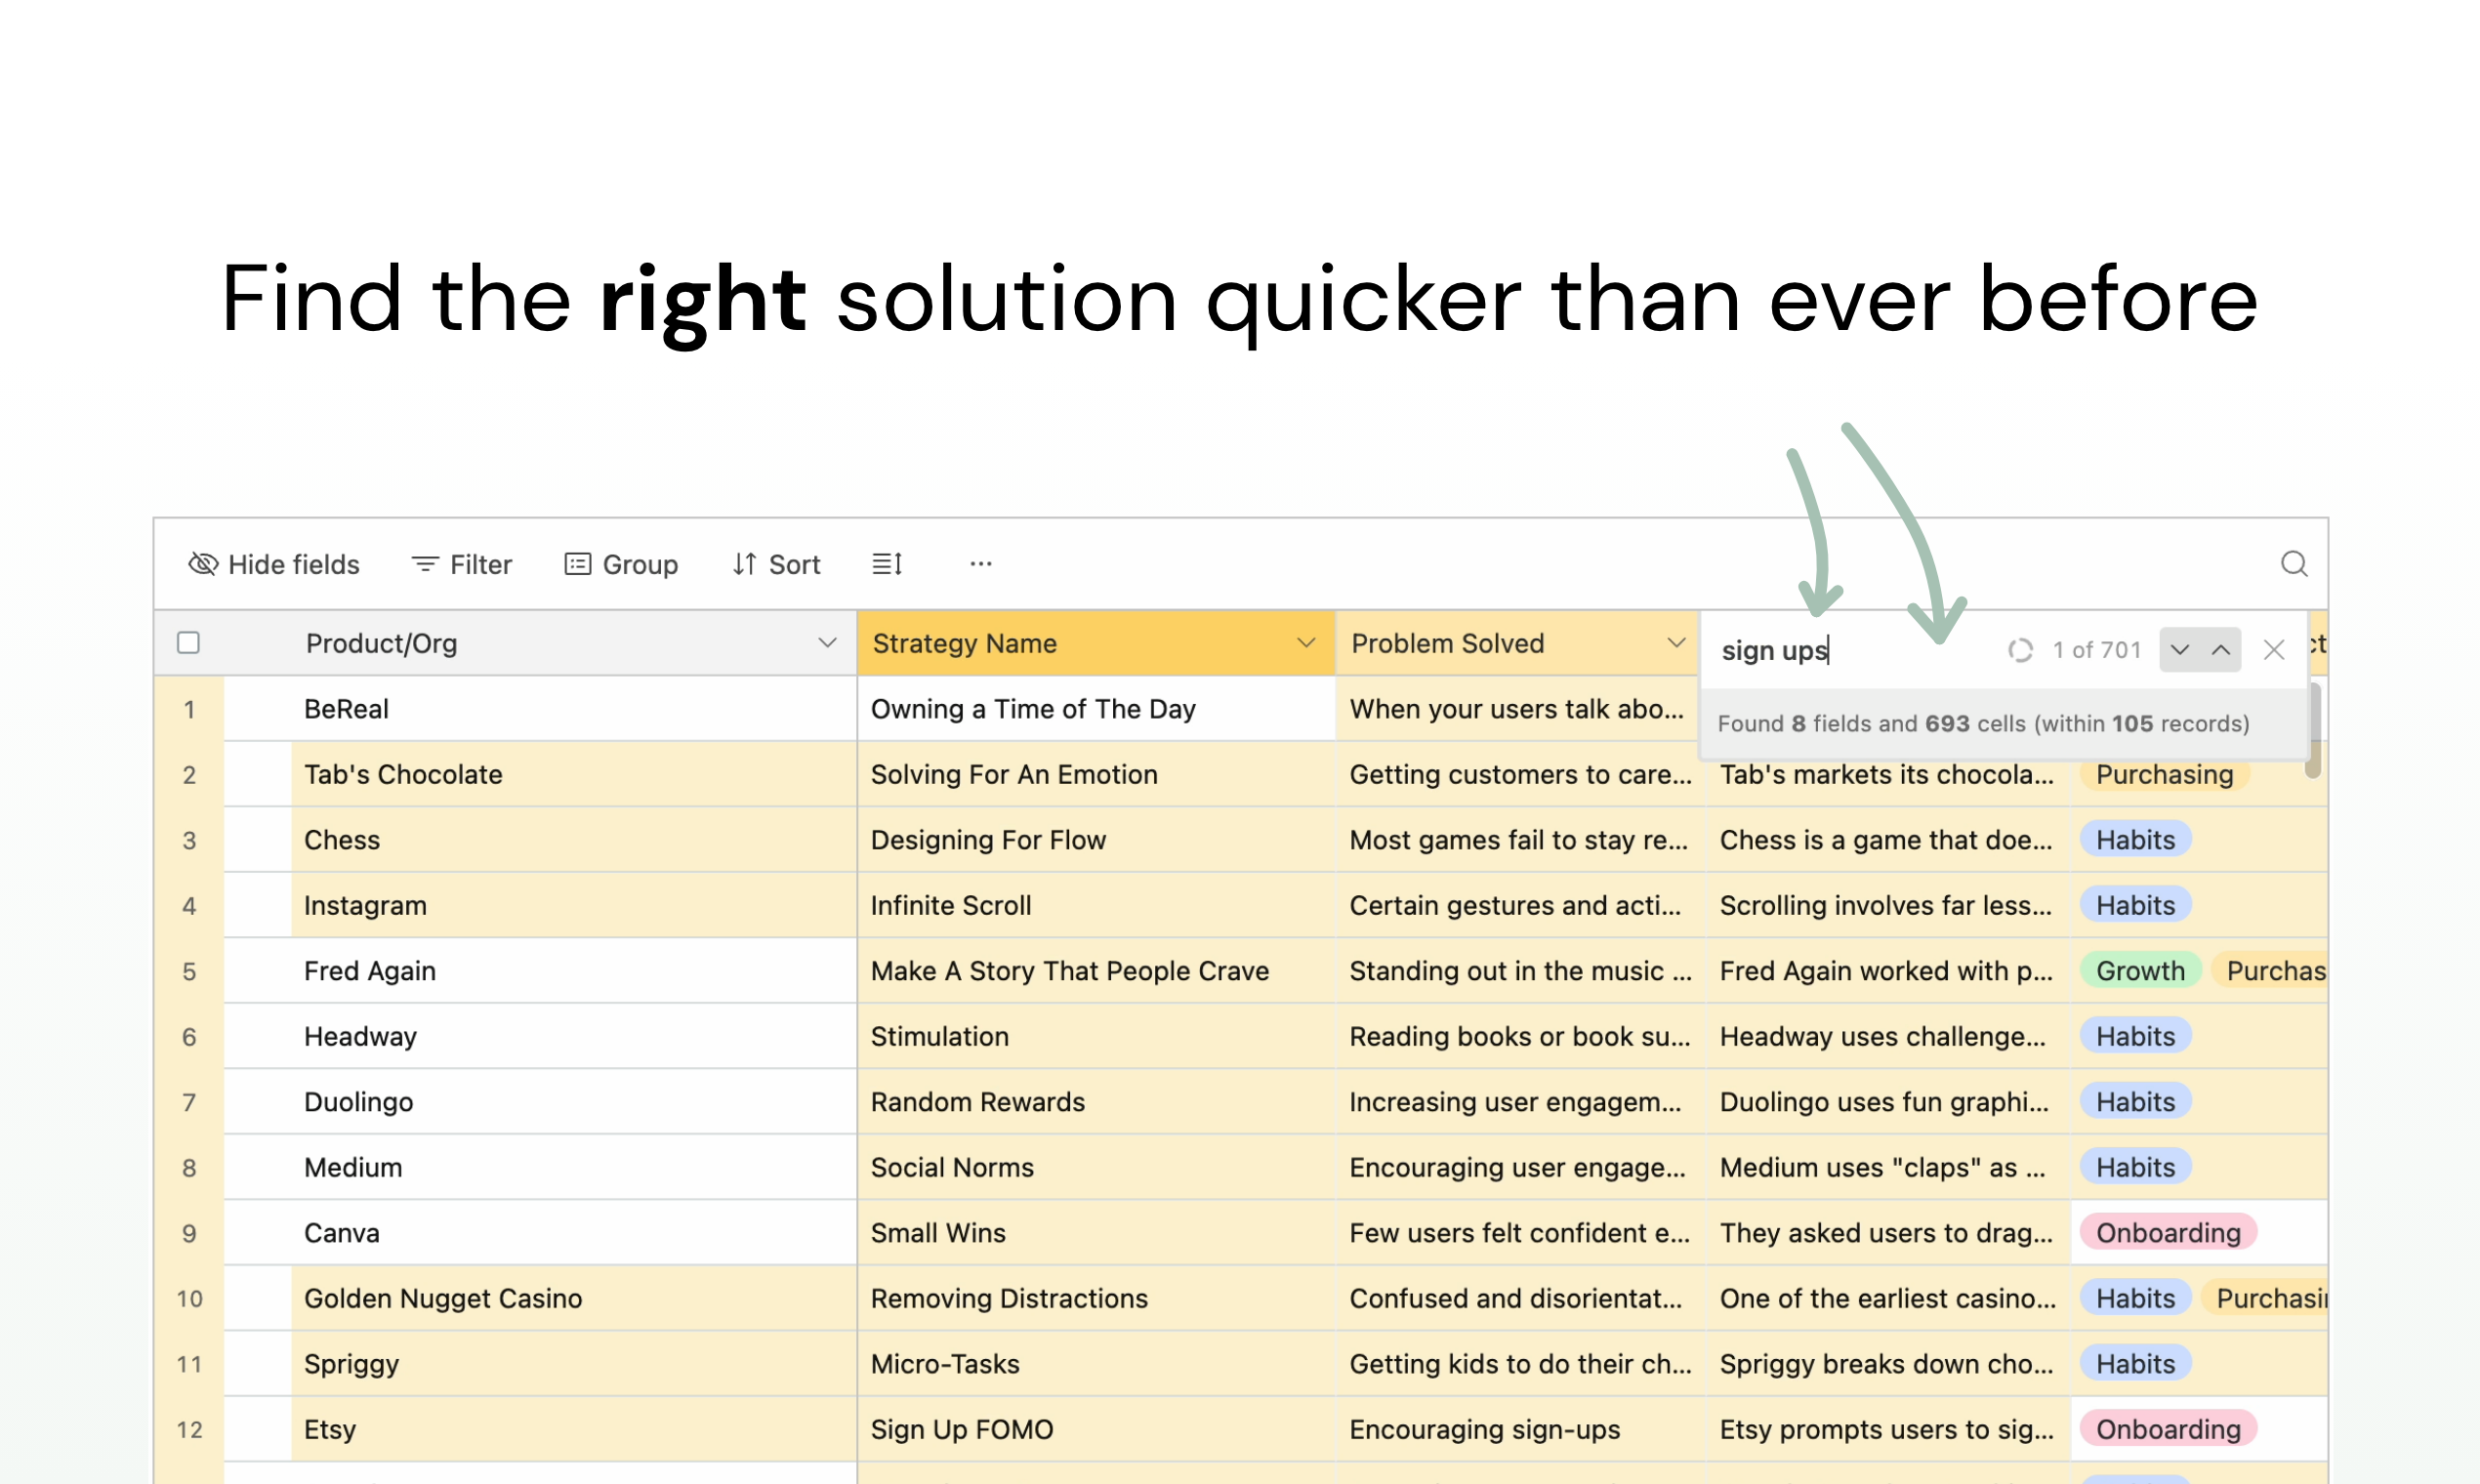Click 'Few users felt confident e...' cell
2480x1484 pixels.
[x=1520, y=1233]
